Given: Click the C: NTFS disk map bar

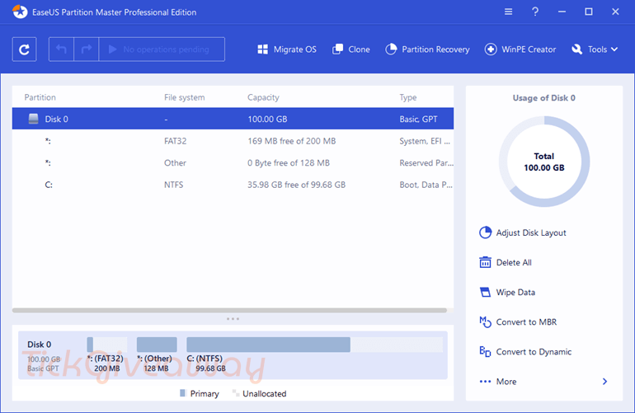Looking at the screenshot, I should [315, 345].
